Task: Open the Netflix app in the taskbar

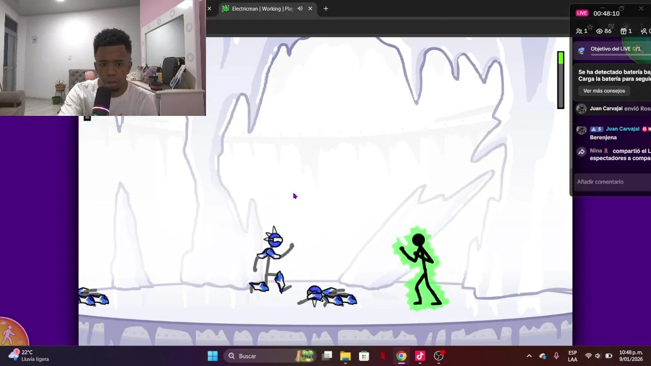Action: [x=383, y=356]
